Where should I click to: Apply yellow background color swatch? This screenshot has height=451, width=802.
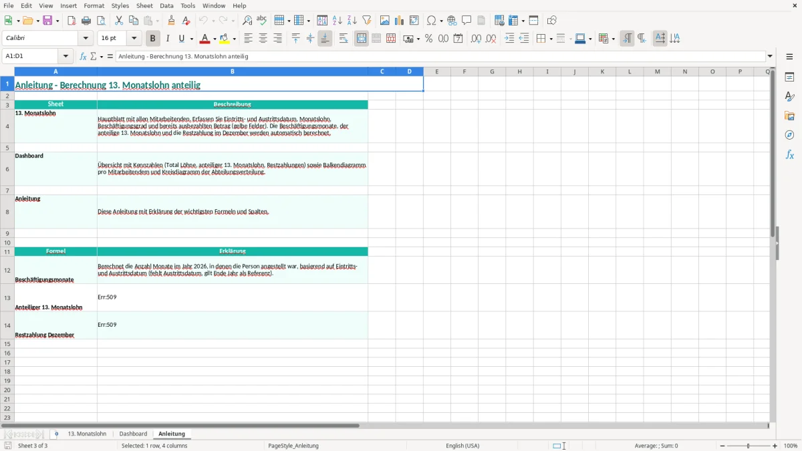pyautogui.click(x=225, y=39)
